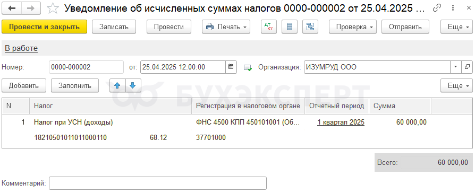Expand the Печать dropdown

click(x=226, y=27)
